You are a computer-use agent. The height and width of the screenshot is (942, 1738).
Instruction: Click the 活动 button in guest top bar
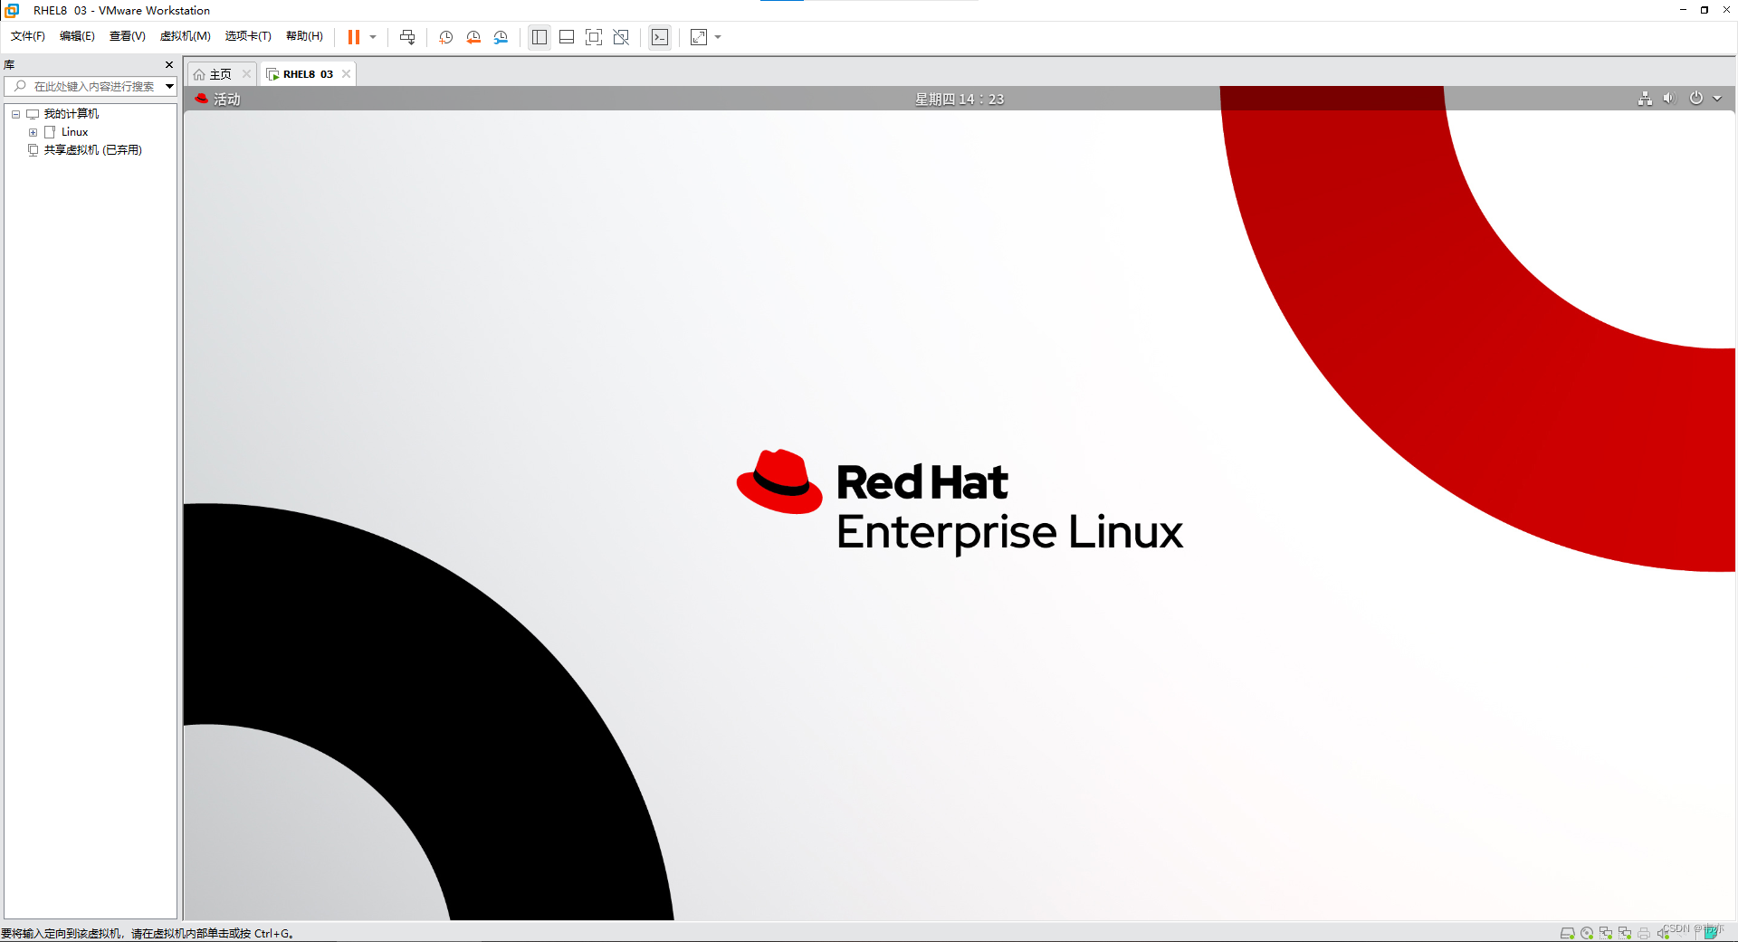click(218, 99)
